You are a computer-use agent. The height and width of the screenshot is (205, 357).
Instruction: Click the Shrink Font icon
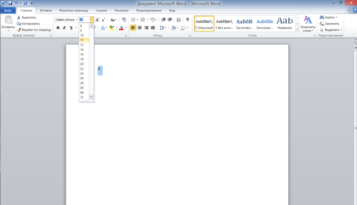[x=104, y=20]
